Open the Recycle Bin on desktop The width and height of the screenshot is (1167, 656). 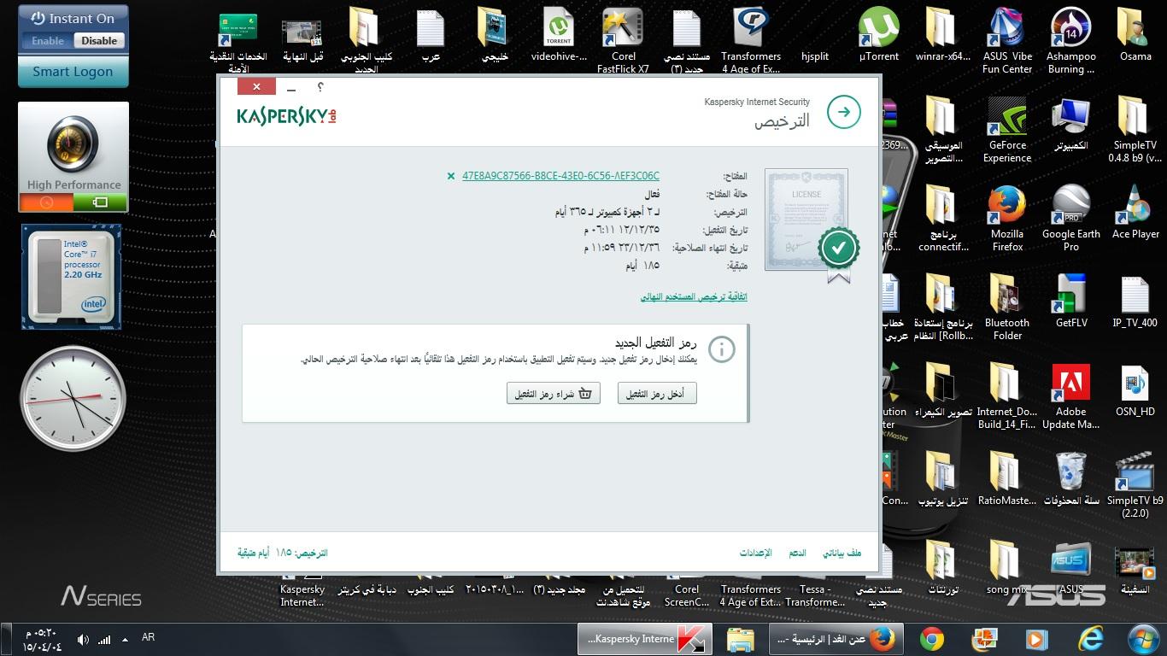(1071, 478)
